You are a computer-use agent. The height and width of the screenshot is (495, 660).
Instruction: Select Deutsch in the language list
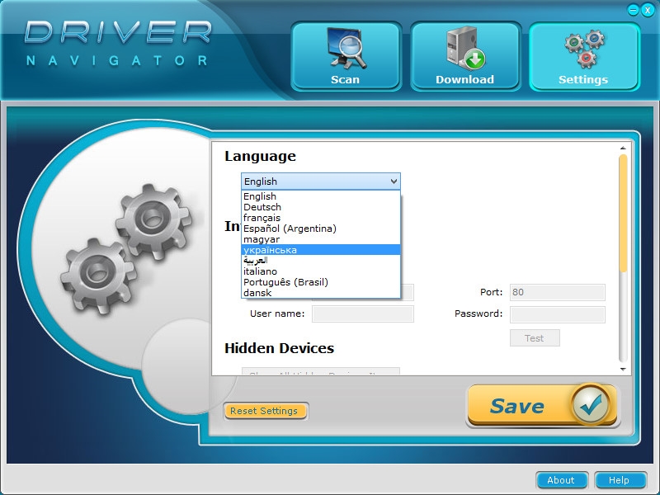pyautogui.click(x=321, y=207)
